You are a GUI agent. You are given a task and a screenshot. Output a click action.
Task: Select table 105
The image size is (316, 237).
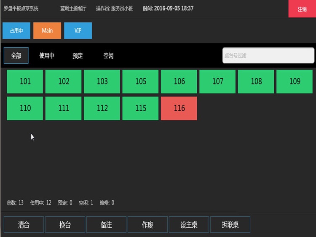[x=140, y=81]
